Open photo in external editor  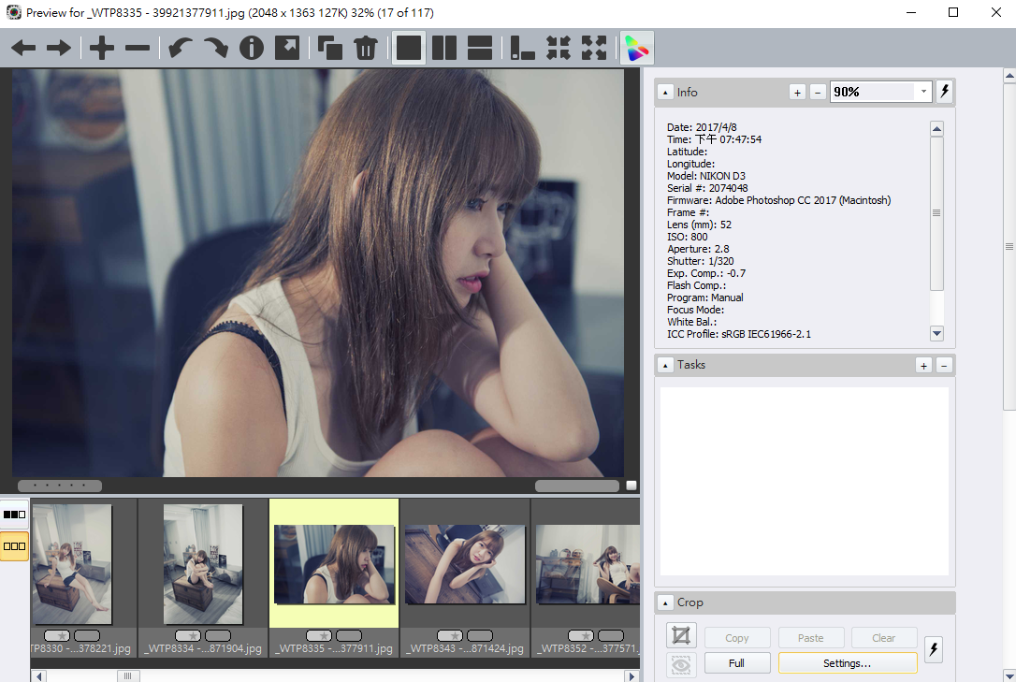click(x=287, y=48)
